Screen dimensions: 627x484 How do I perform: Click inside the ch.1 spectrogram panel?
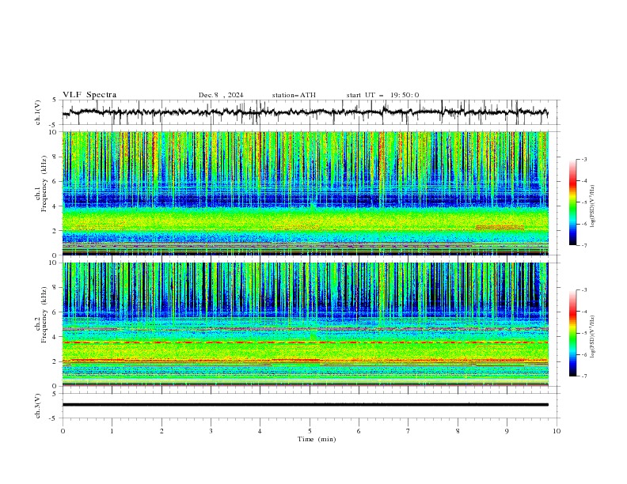[x=305, y=193]
